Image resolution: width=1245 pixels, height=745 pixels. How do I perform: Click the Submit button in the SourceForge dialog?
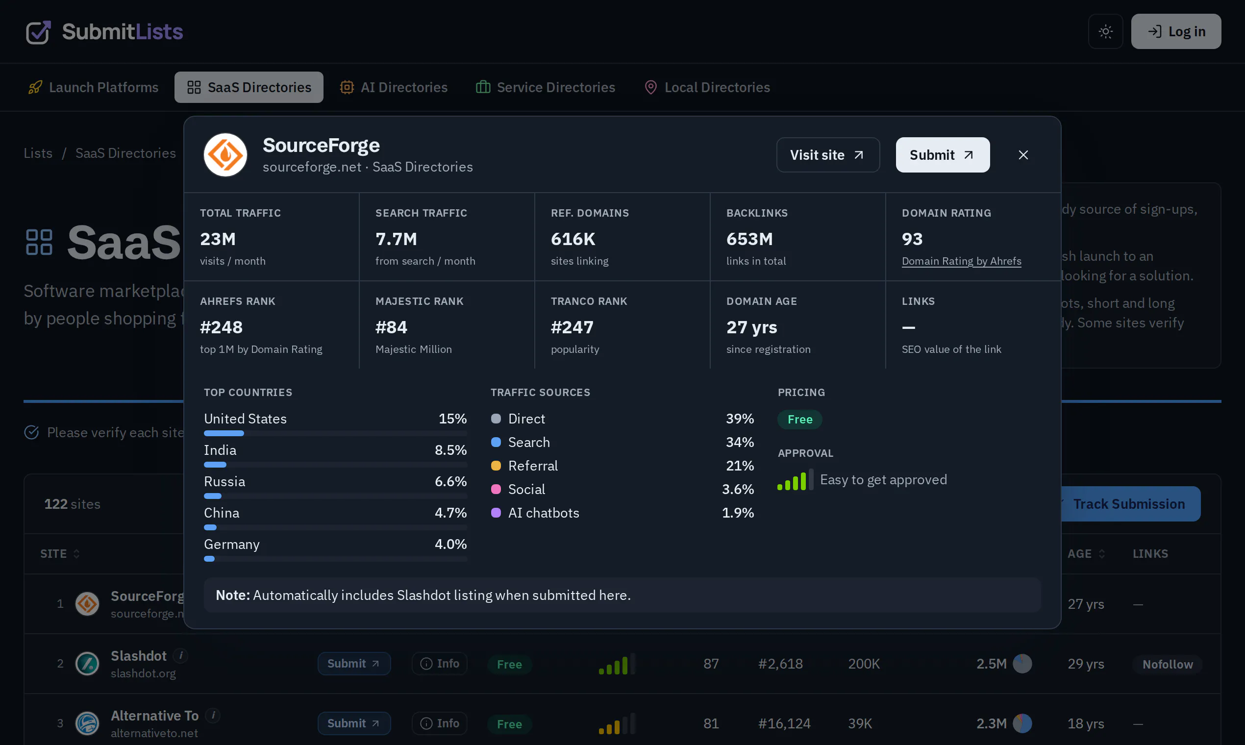[942, 154]
